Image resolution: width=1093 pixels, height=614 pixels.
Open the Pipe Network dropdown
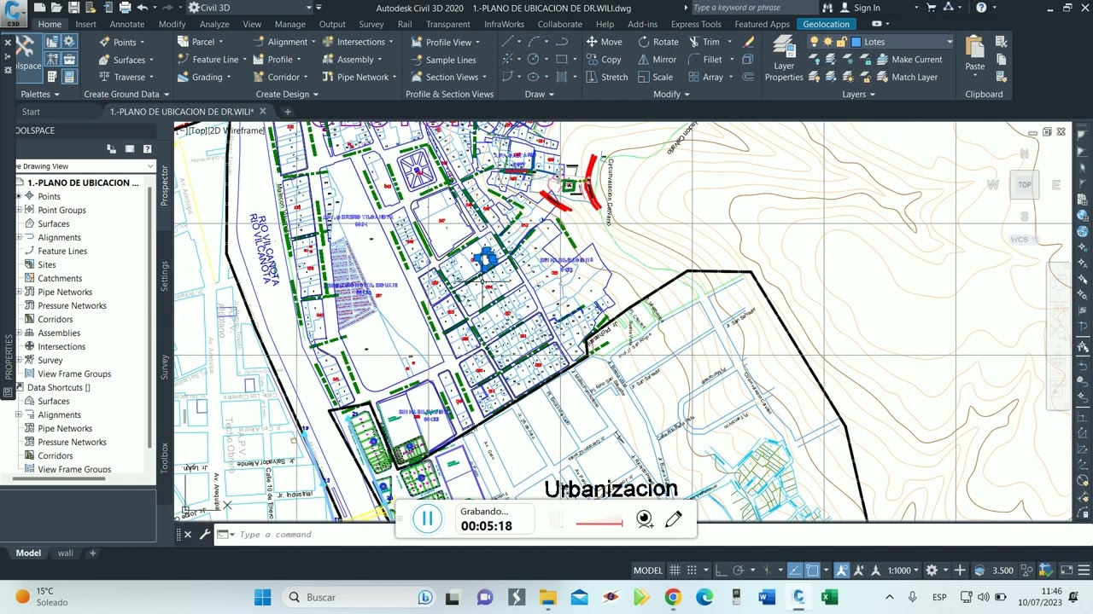(x=363, y=77)
